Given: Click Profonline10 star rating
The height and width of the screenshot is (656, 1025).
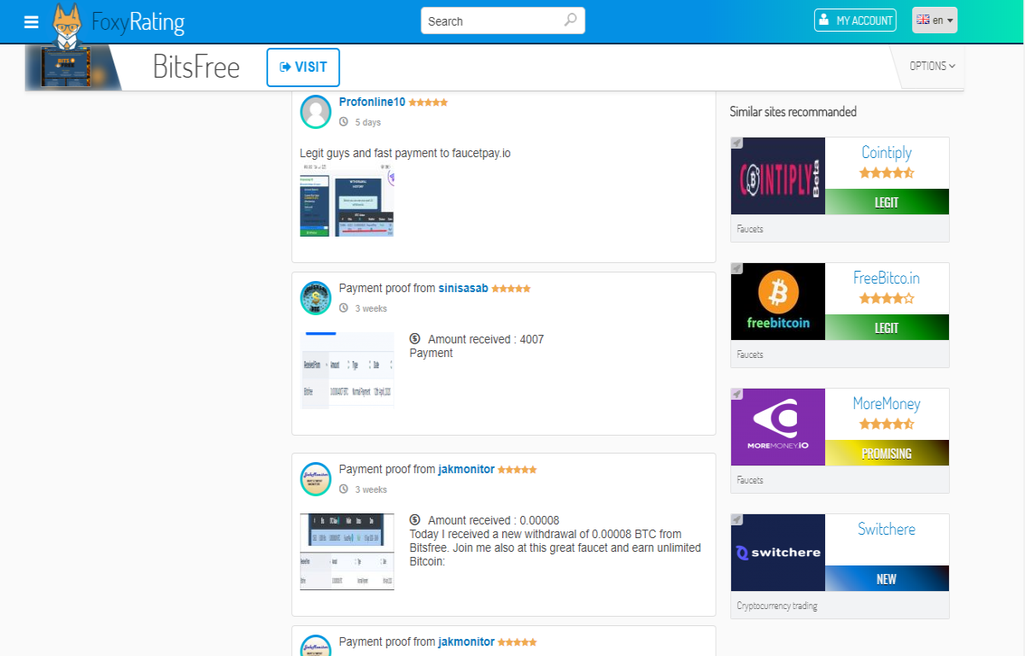Looking at the screenshot, I should [x=428, y=102].
